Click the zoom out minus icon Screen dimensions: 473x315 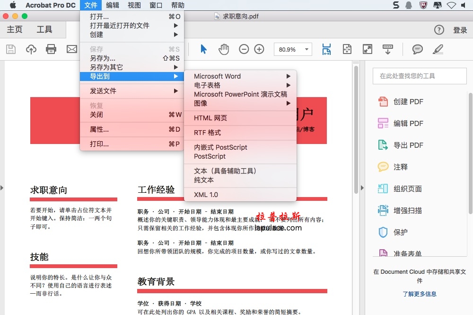click(x=244, y=49)
